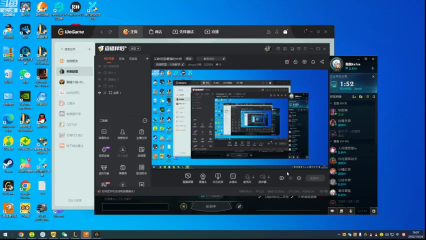Screen dimensions: 426x240
Task: Toggle the lock icon in companion toolbar
Action: [296, 62]
